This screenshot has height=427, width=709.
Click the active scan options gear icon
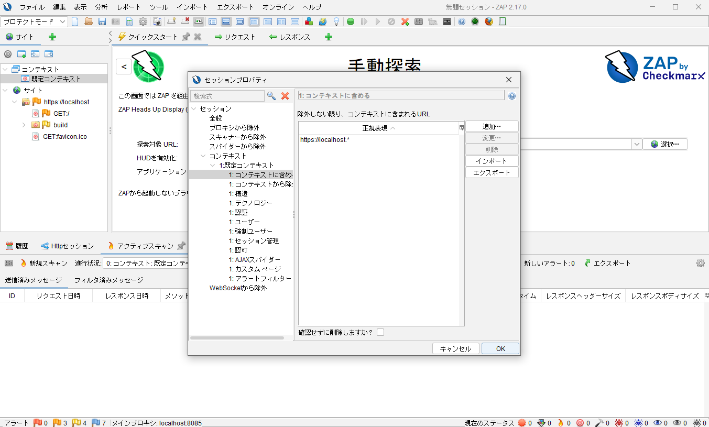pos(701,263)
